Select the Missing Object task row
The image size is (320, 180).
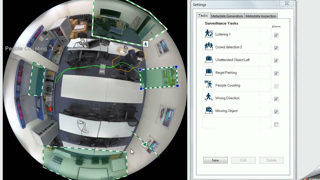tap(237, 110)
